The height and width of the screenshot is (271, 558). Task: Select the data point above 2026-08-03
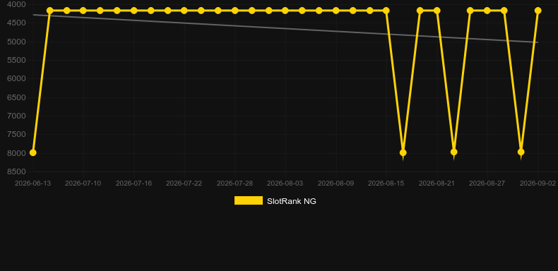coord(285,11)
